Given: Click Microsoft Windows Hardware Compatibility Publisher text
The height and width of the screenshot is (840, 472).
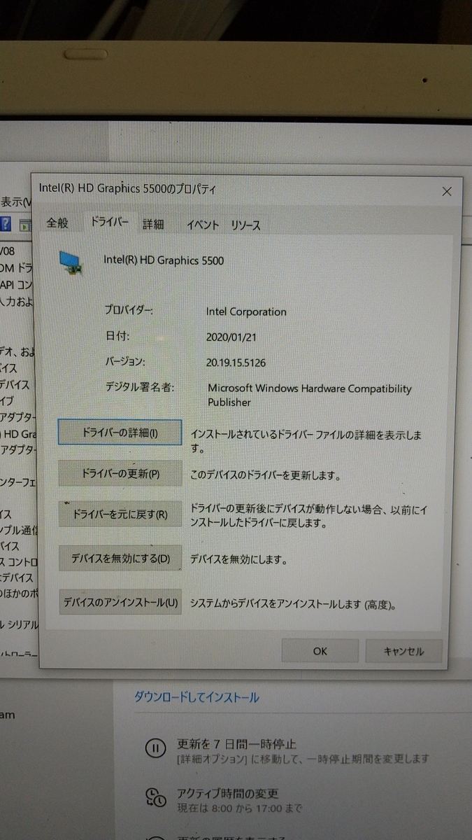Looking at the screenshot, I should (310, 395).
